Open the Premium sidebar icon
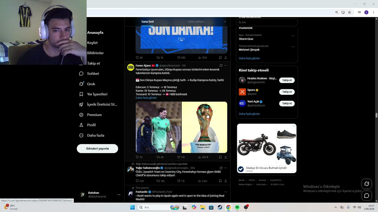The height and width of the screenshot is (212, 378). click(x=81, y=115)
